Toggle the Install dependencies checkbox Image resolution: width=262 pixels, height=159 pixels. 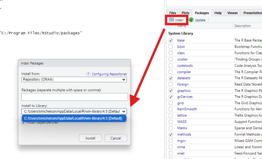point(23,123)
